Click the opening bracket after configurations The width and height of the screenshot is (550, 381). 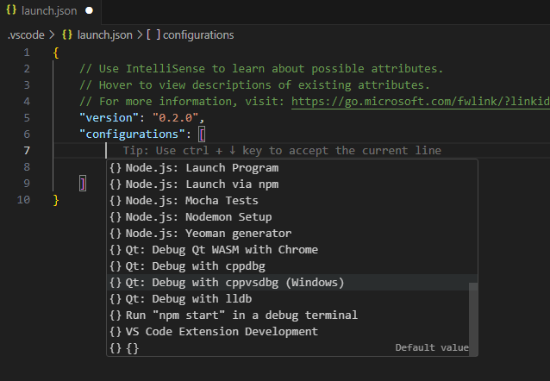[202, 134]
